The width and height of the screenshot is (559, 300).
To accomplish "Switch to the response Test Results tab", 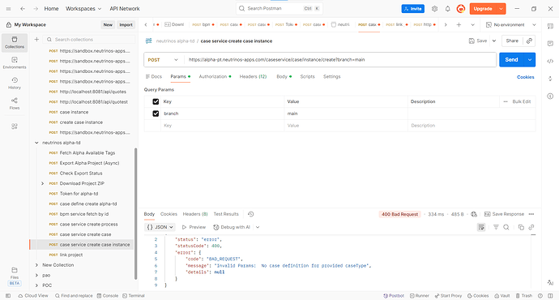I will tap(226, 214).
